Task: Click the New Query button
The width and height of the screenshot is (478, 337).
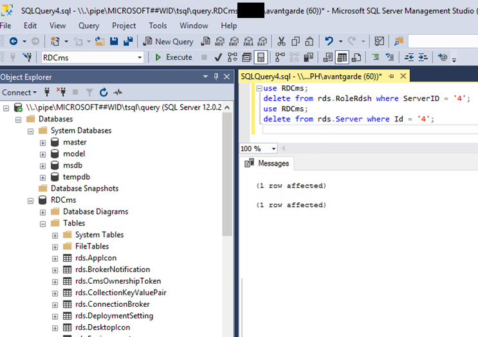Action: [169, 41]
